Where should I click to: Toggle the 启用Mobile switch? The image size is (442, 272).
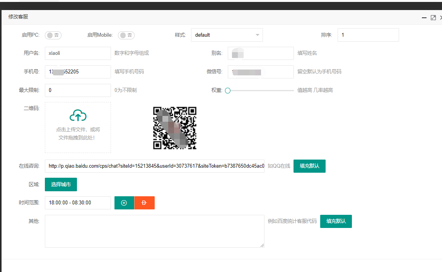click(126, 35)
